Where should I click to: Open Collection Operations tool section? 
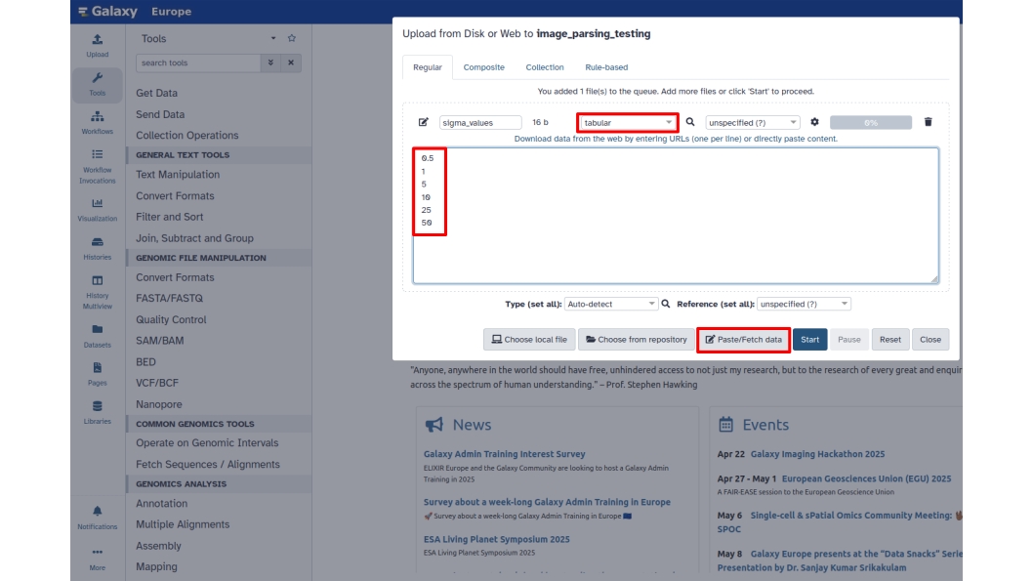pyautogui.click(x=187, y=135)
